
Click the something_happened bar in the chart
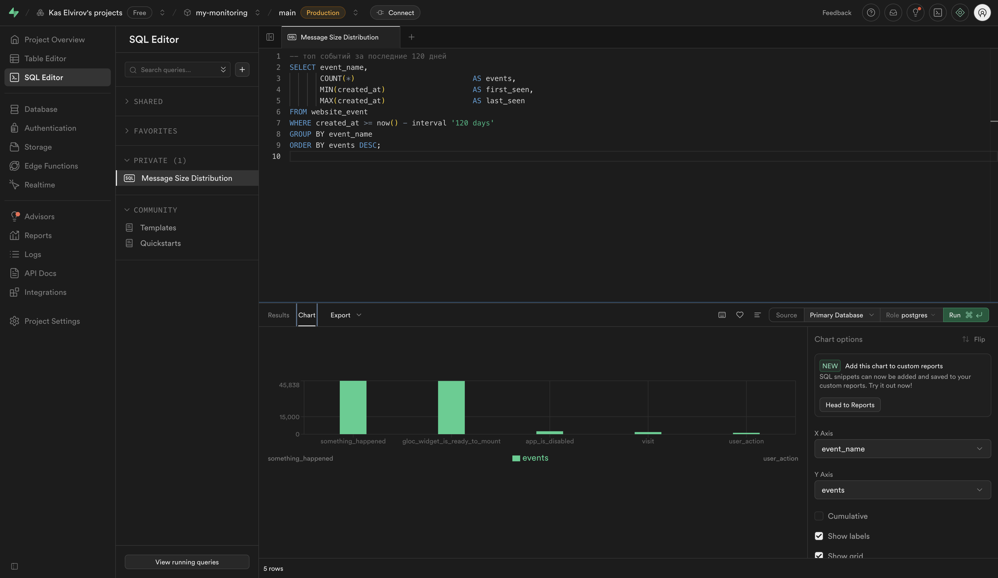[353, 407]
